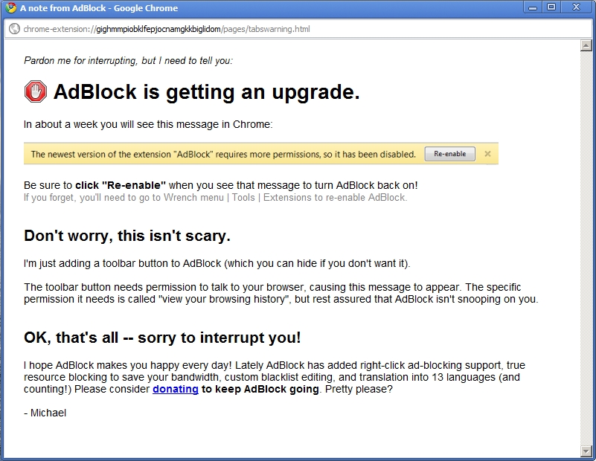Click the vertical scrollbar track

point(586,245)
